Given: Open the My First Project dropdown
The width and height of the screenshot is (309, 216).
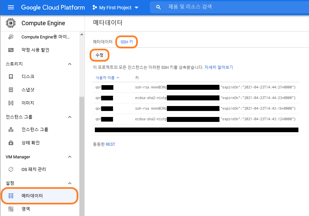Looking at the screenshot, I should pyautogui.click(x=115, y=8).
